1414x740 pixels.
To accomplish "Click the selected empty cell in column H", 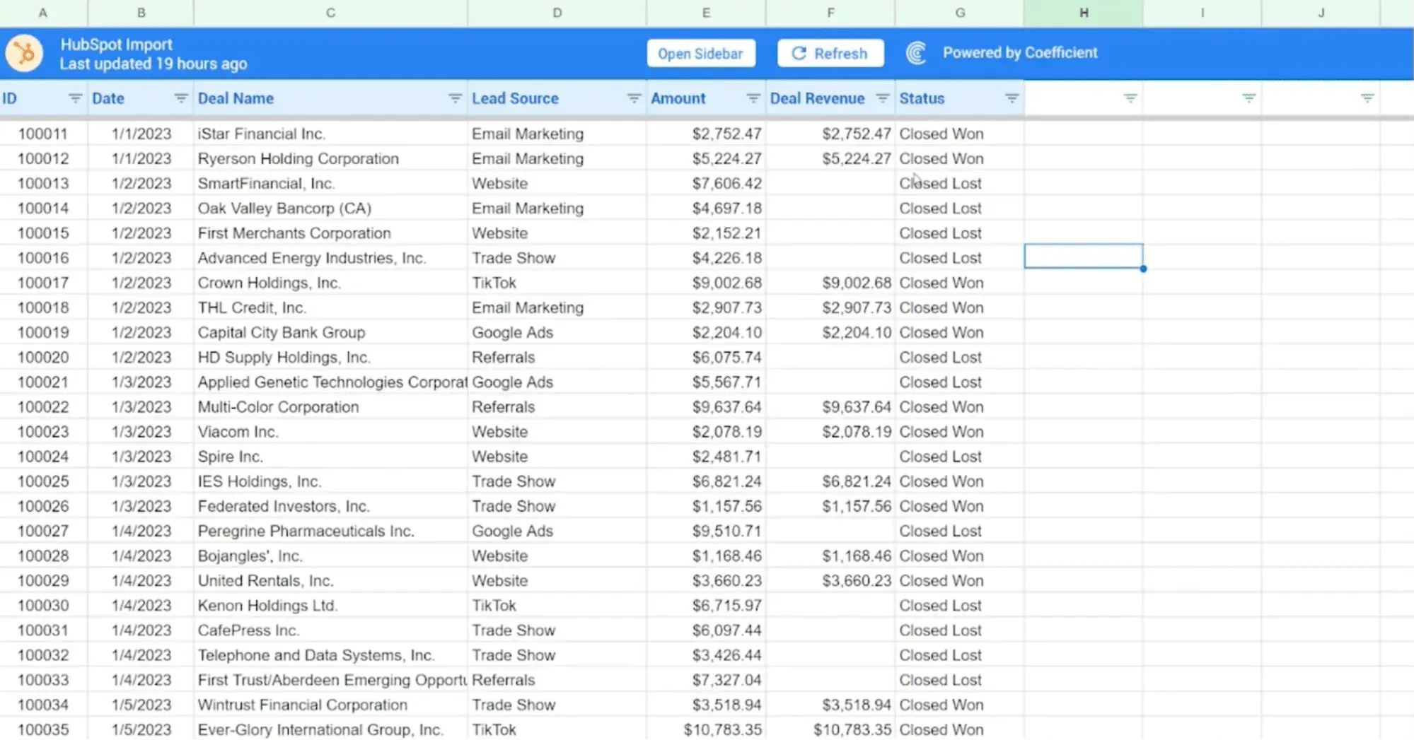I will pyautogui.click(x=1083, y=257).
